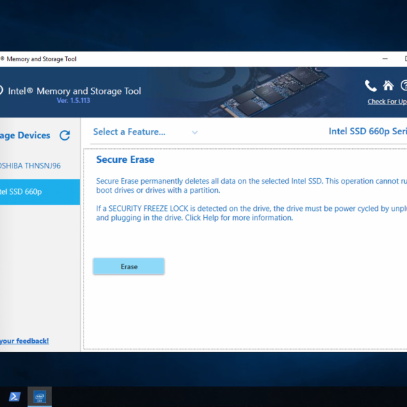Viewport: 407px width, 407px height.
Task: Expand the Select a Feature dropdown
Action: 145,132
